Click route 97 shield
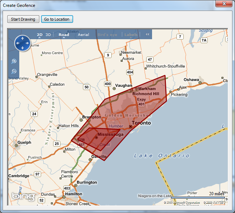 tap(37, 174)
